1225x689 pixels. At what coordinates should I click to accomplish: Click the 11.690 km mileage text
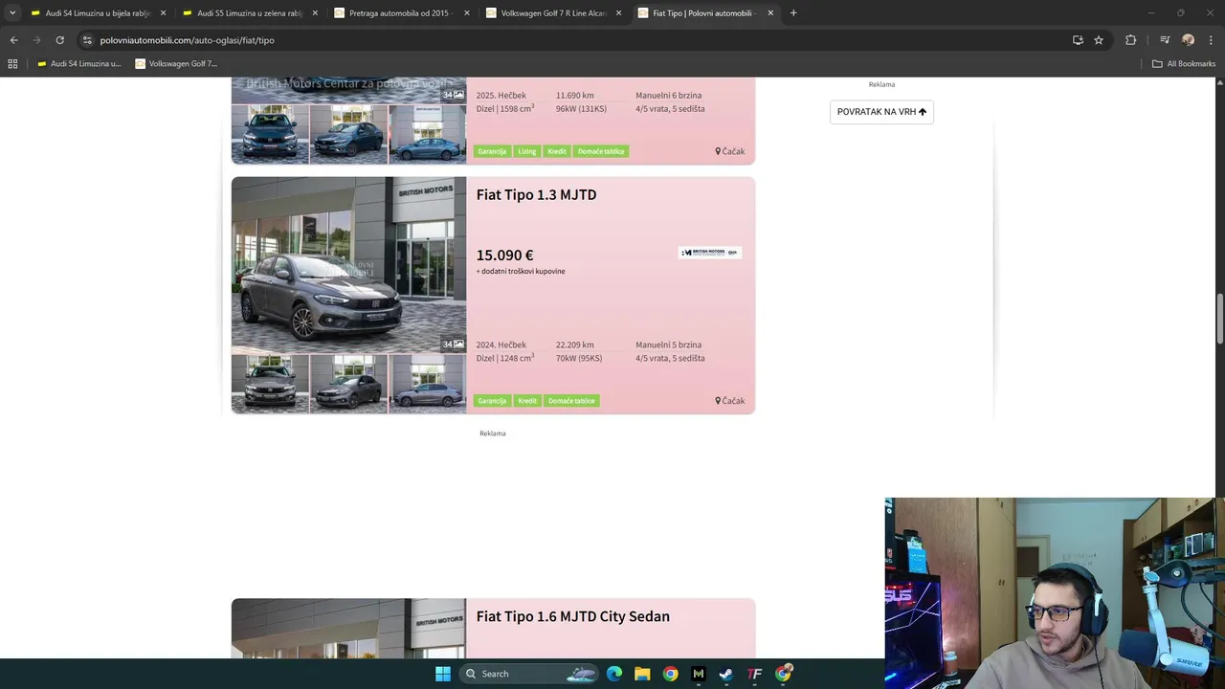pyautogui.click(x=574, y=96)
